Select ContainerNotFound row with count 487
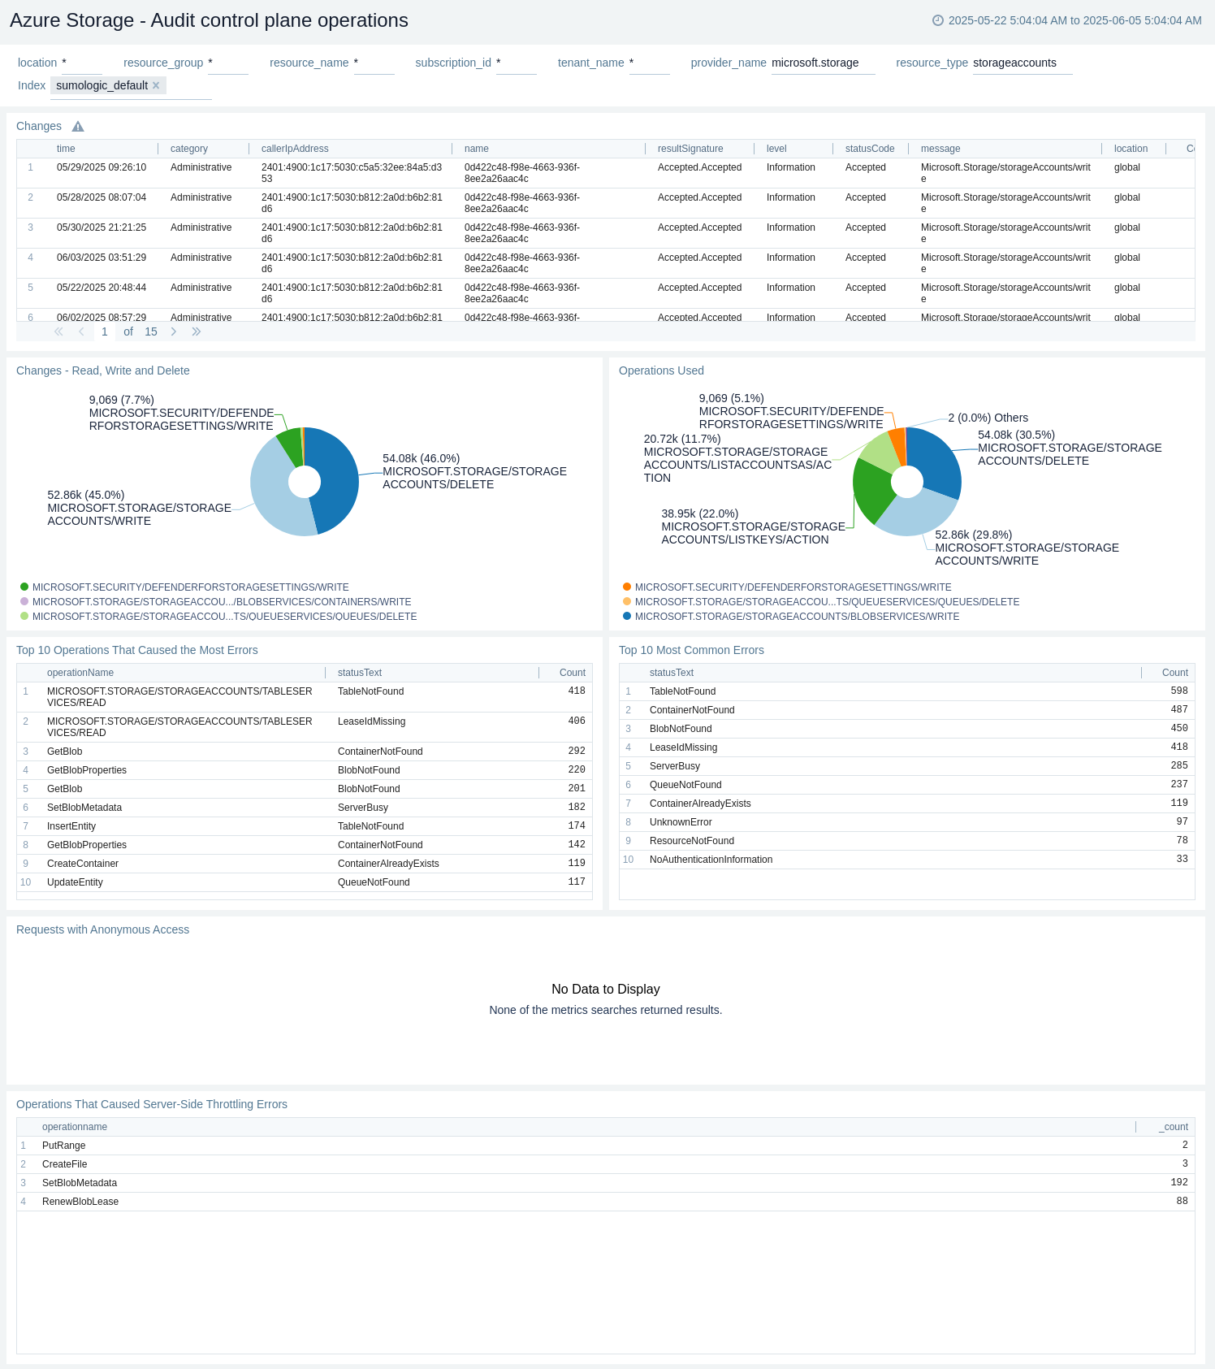 point(907,710)
